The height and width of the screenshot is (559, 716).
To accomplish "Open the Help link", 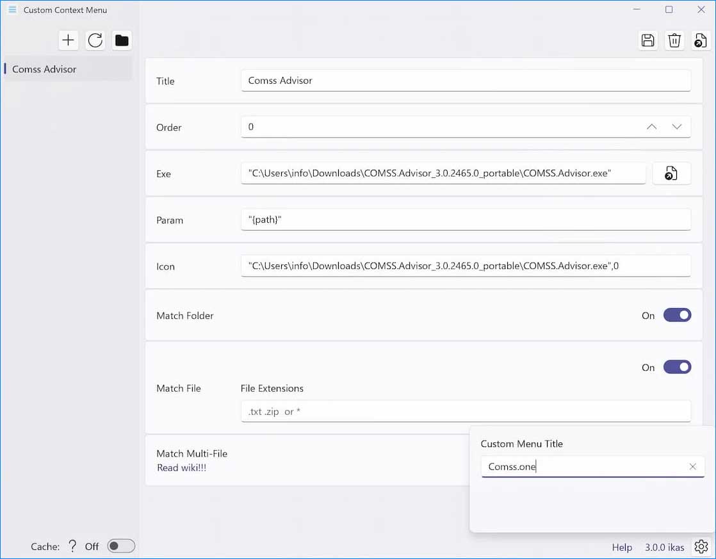I will [622, 547].
